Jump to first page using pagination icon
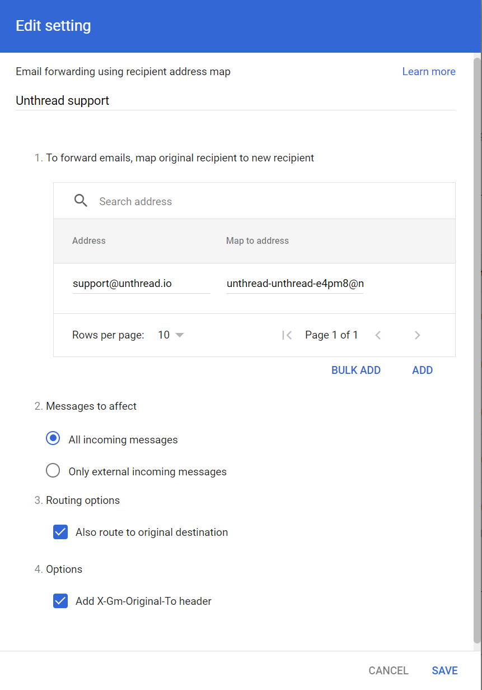This screenshot has width=482, height=690. (286, 335)
